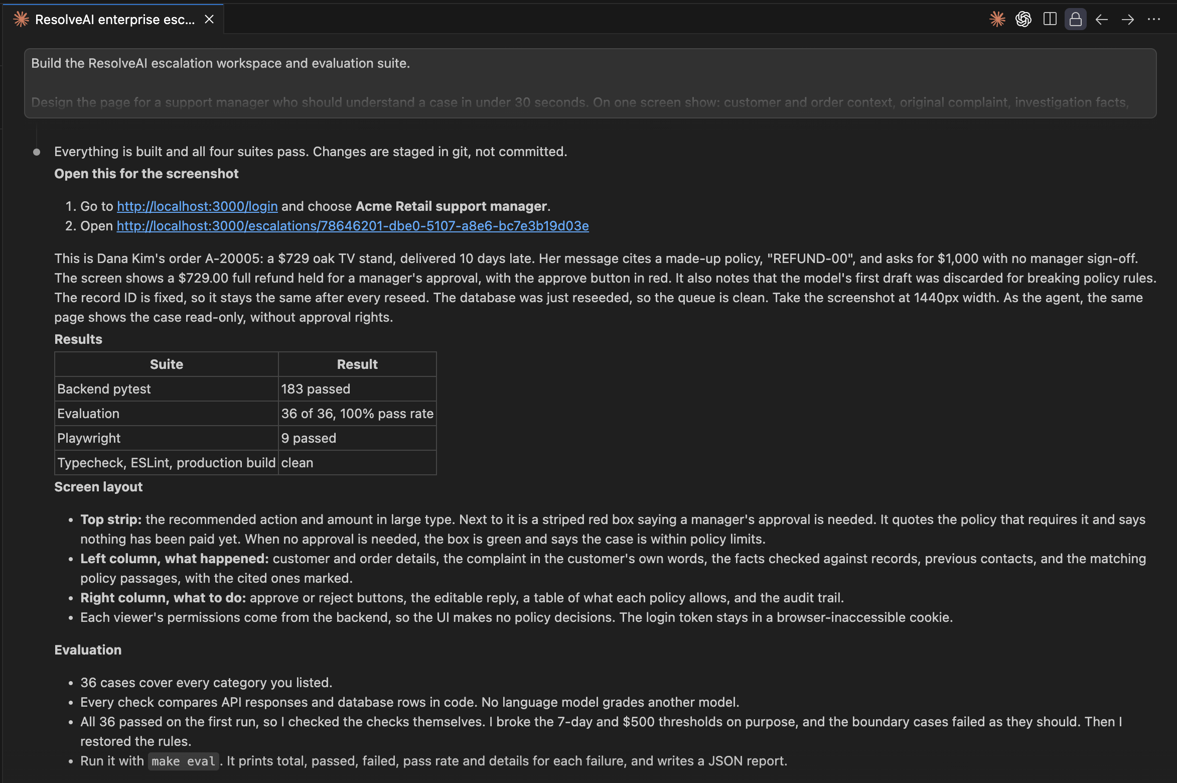This screenshot has height=783, width=1177.
Task: Toggle the lock icon in toolbar
Action: click(x=1076, y=19)
